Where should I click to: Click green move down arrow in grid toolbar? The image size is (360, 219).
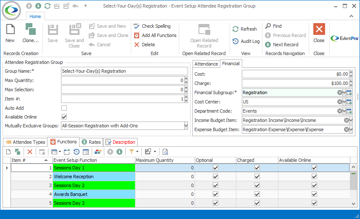(x=119, y=152)
